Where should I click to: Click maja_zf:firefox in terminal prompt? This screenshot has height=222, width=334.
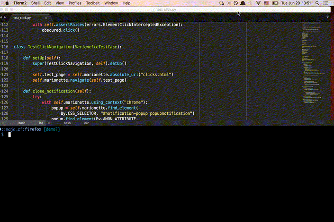point(23,129)
